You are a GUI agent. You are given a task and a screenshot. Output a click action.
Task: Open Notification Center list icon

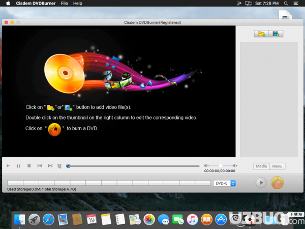295,4
